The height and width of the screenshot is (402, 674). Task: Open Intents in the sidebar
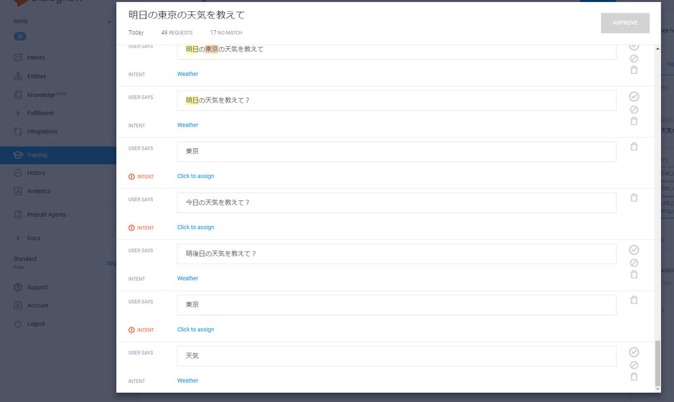pyautogui.click(x=36, y=58)
